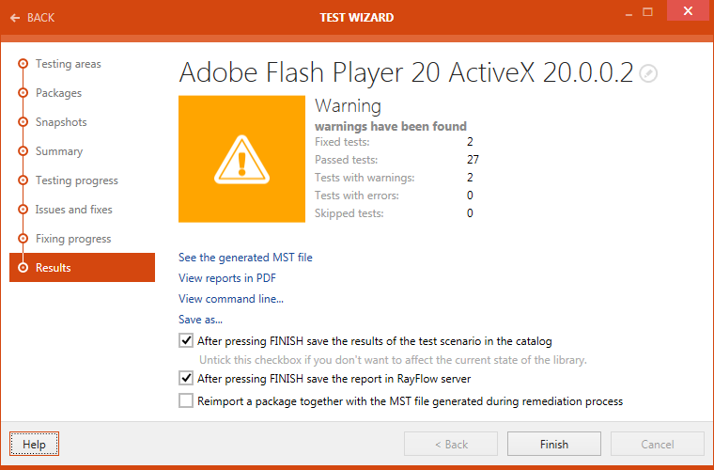Screen dimensions: 714x470
Task: Click the Summary step bullet icon
Action: (23, 151)
